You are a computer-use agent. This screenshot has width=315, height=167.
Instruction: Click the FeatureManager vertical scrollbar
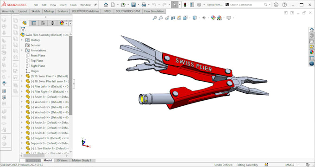[x=70, y=76]
